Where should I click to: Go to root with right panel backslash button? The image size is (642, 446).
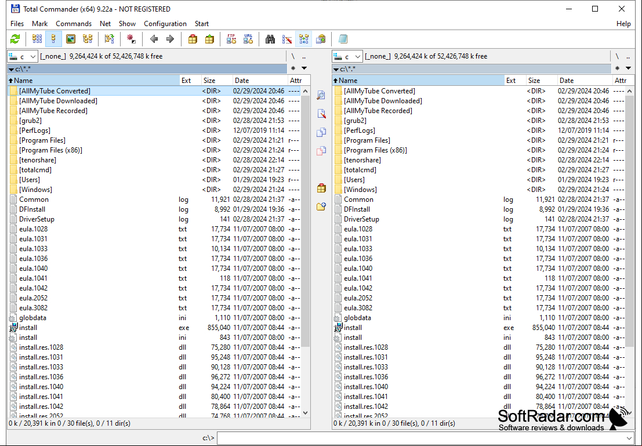(618, 56)
